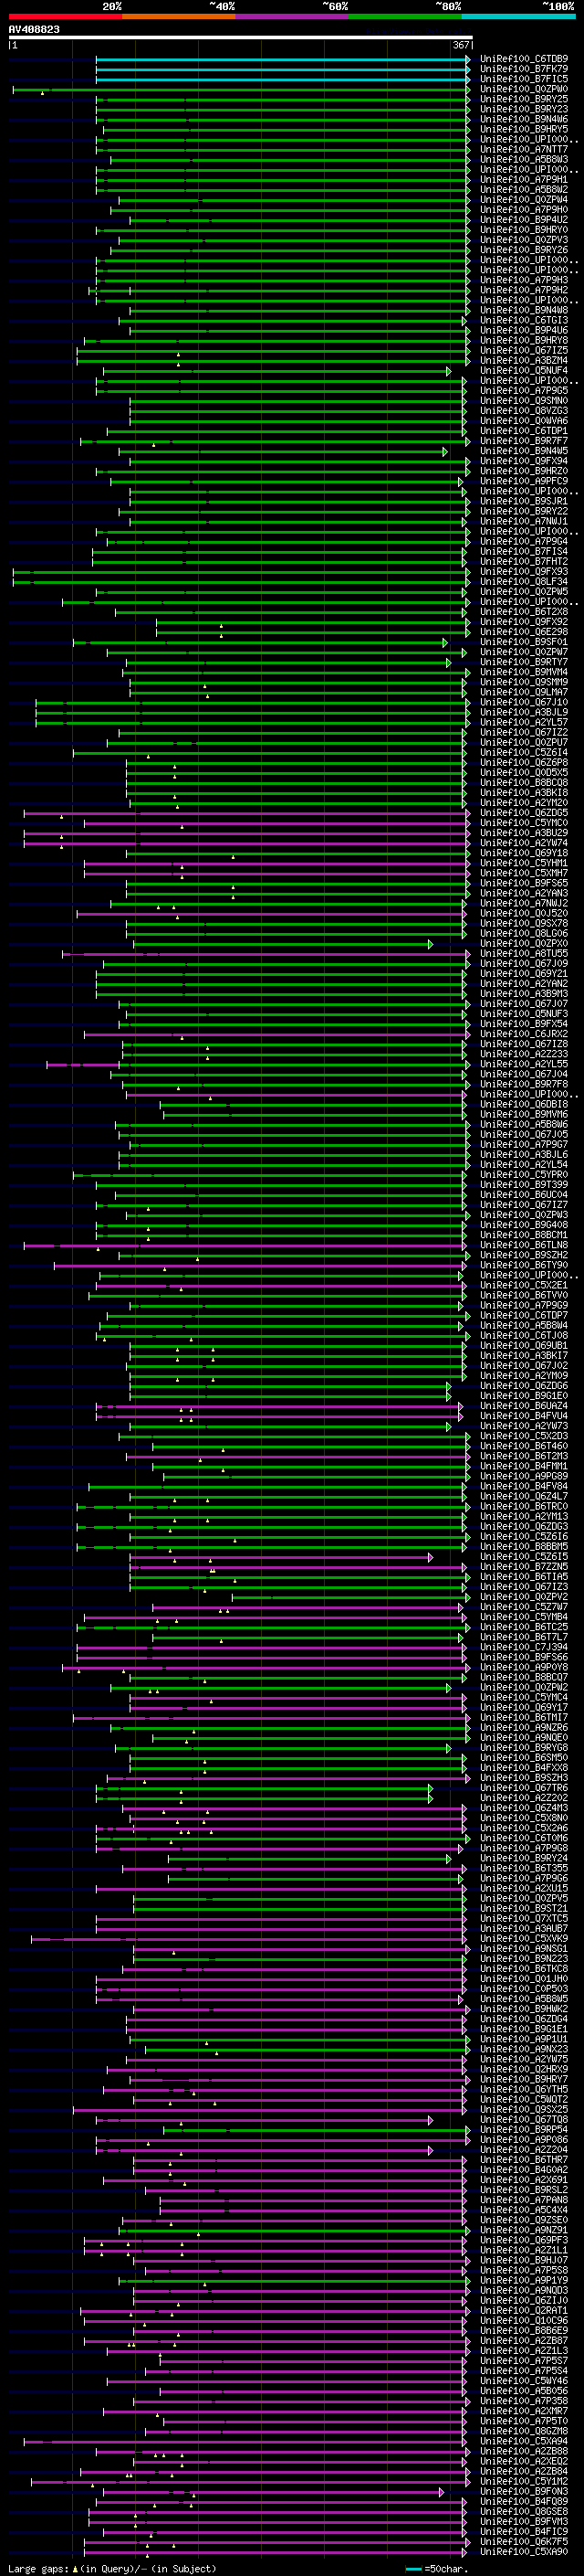Image resolution: width=584 pixels, height=2576 pixels.
Task: Select hit label UniRef100_B9SZH3
Action: (524, 1778)
